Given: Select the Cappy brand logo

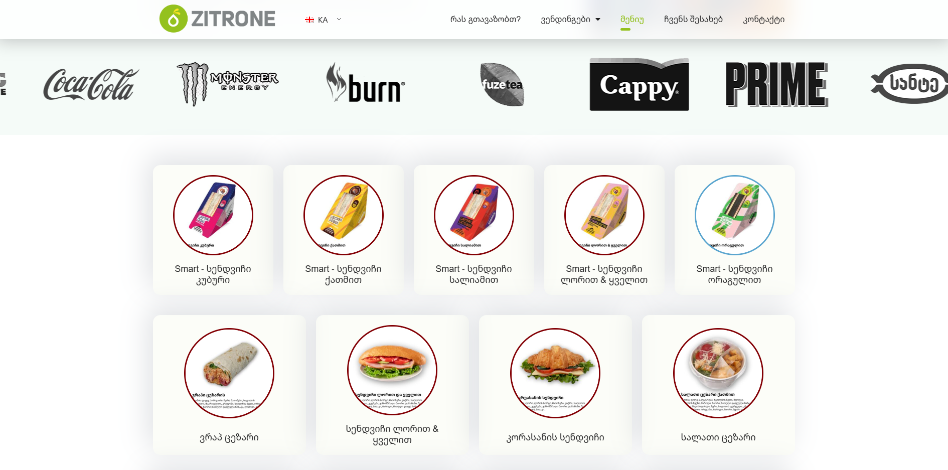Looking at the screenshot, I should click(x=639, y=84).
